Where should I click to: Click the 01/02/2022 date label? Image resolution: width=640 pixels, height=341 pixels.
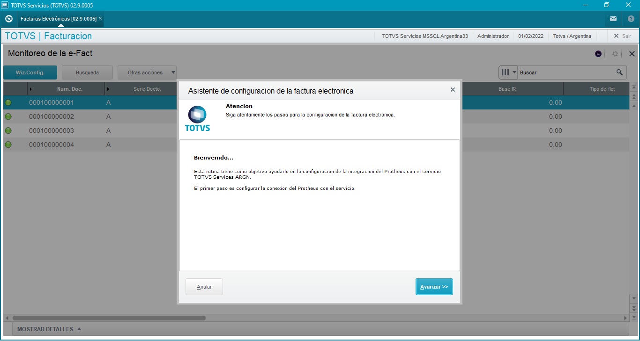point(531,36)
